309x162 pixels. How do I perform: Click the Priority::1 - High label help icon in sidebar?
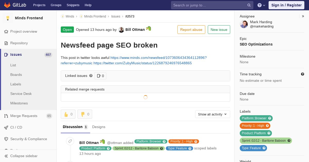[x=267, y=126]
